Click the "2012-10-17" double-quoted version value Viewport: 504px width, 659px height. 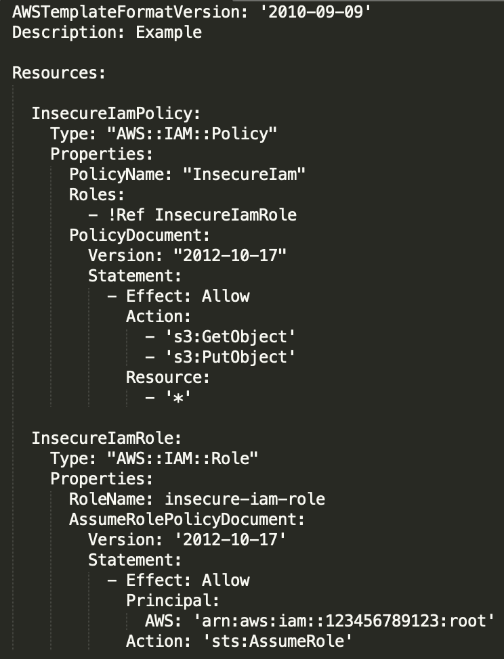pyautogui.click(x=230, y=255)
